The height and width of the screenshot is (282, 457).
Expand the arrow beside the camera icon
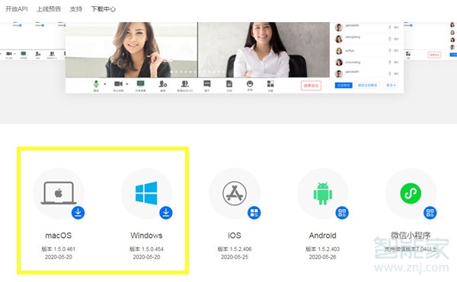(127, 84)
